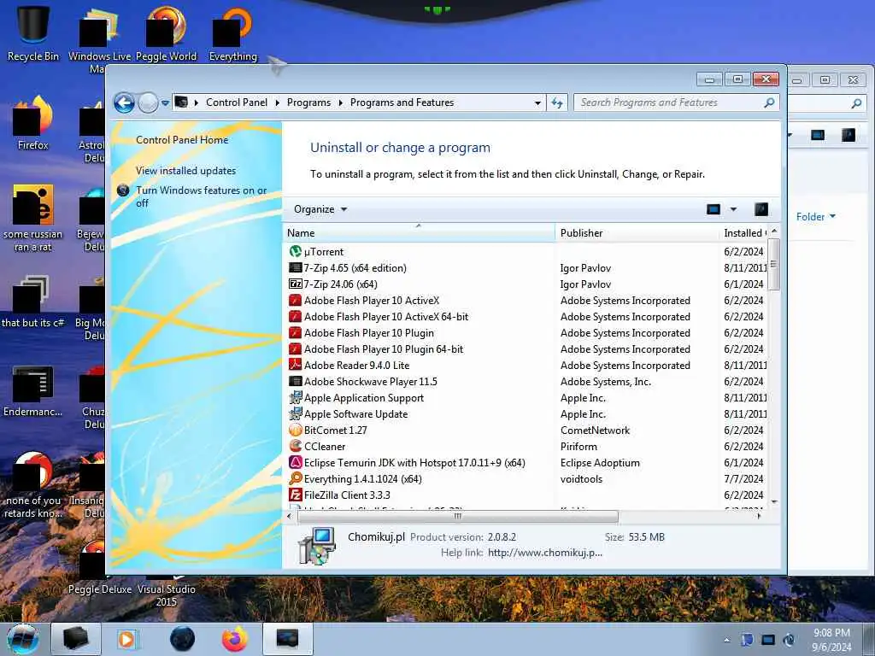Click the Firefox desktop shortcut
The height and width of the screenshot is (656, 875).
[x=33, y=123]
